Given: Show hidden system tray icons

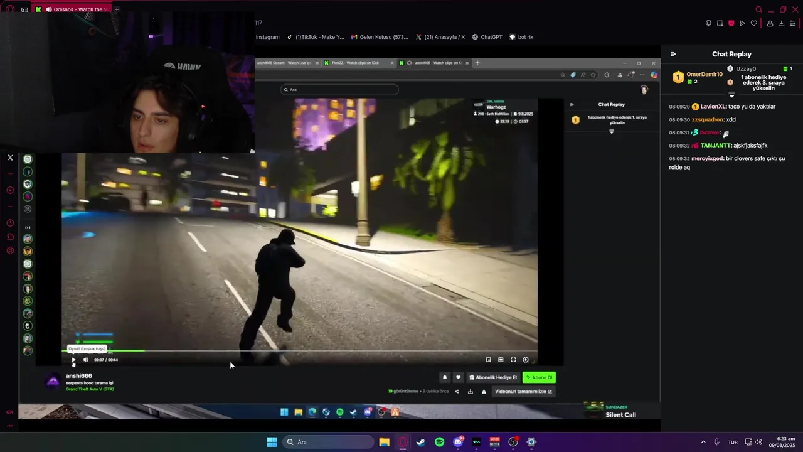Looking at the screenshot, I should pos(703,442).
